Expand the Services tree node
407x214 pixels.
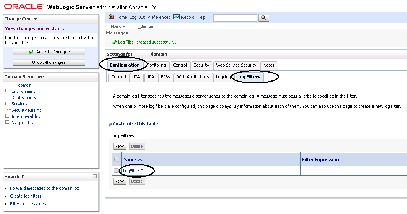tap(7, 103)
